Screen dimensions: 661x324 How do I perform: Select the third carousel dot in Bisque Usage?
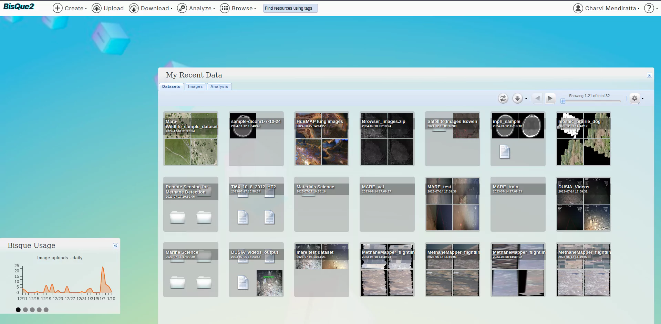tap(32, 310)
